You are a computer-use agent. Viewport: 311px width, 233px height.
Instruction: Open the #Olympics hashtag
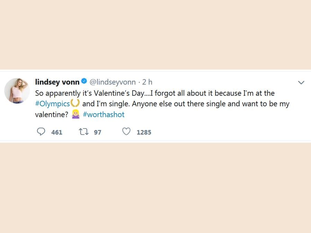click(52, 104)
